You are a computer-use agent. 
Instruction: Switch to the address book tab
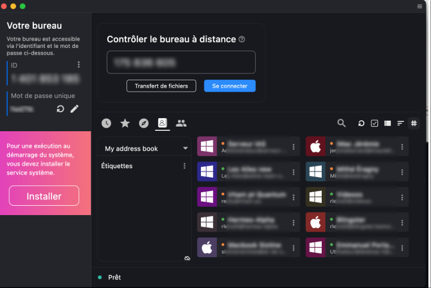tap(162, 123)
